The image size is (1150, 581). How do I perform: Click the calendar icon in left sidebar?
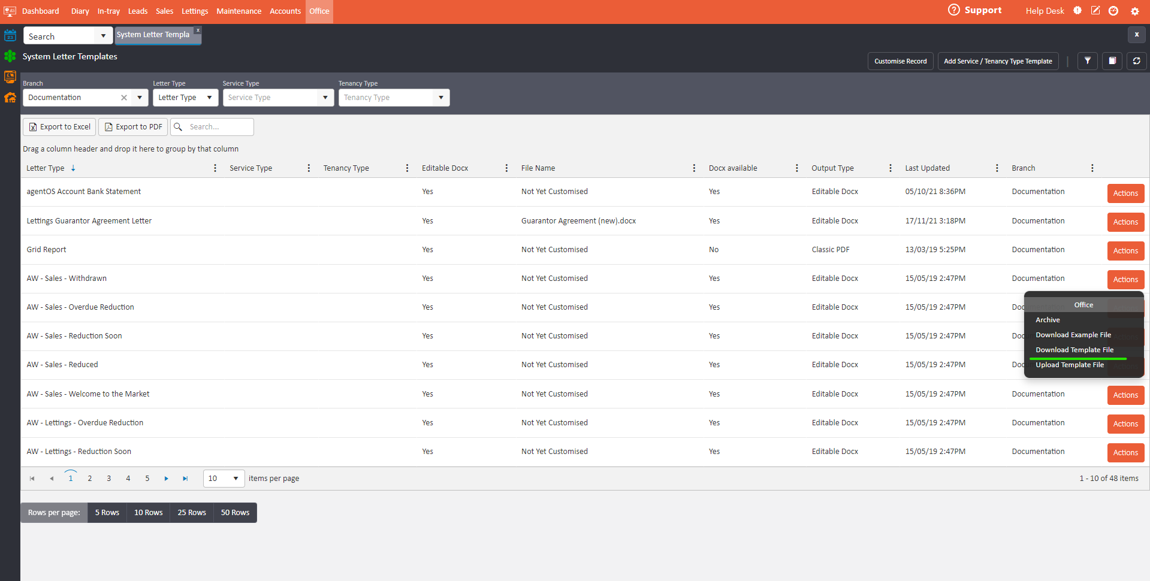click(10, 35)
